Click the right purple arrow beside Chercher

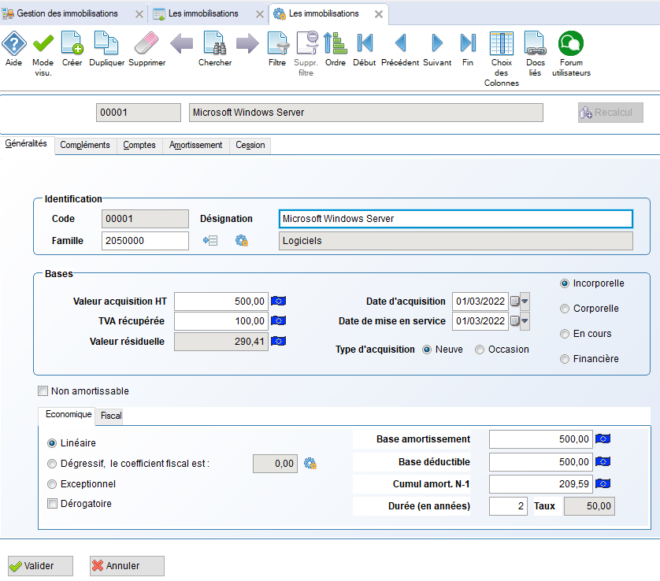[x=247, y=43]
